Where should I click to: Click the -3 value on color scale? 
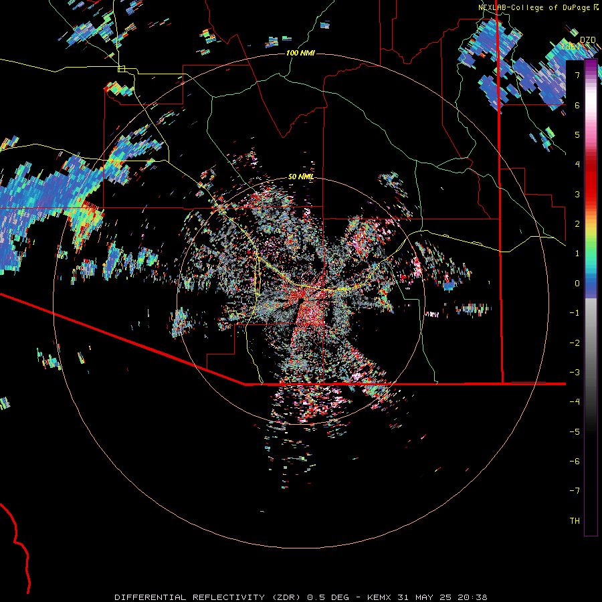pyautogui.click(x=575, y=373)
